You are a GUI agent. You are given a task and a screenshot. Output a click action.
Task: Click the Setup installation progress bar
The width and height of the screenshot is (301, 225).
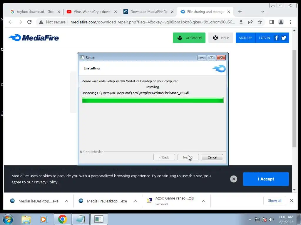point(153,100)
